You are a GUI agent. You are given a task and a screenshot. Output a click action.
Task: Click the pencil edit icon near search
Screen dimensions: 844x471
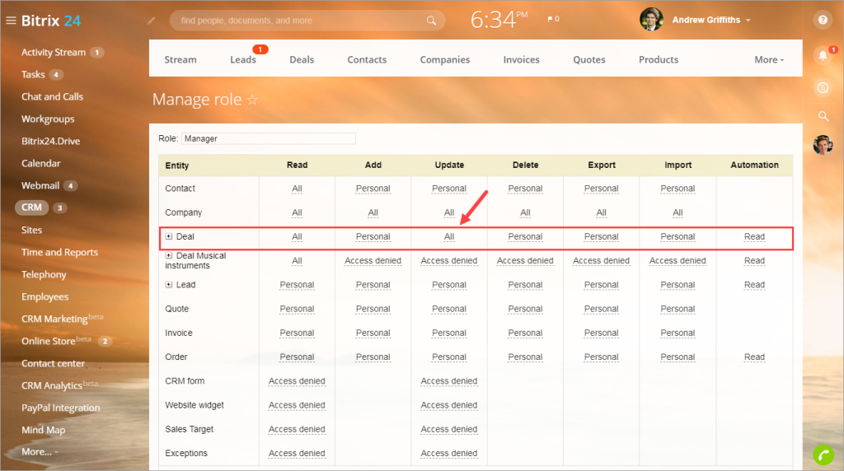[x=152, y=21]
